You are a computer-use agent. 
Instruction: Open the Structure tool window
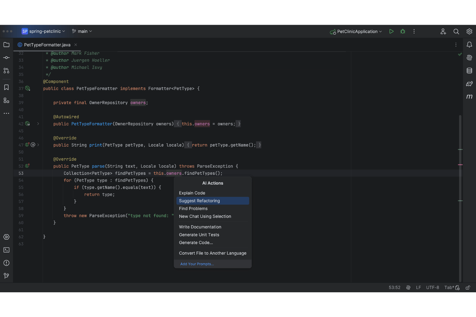pos(6,101)
